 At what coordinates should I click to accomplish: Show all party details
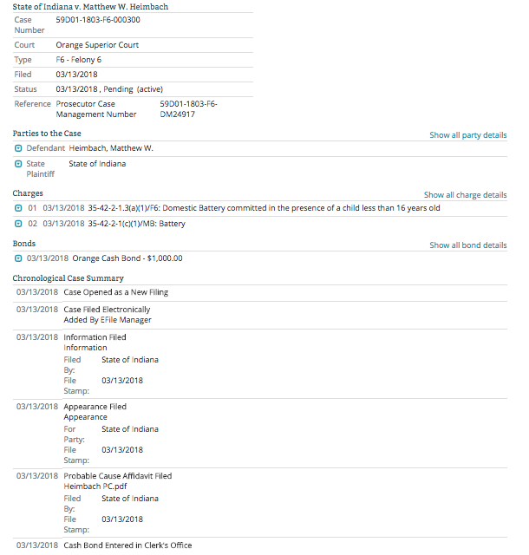click(x=467, y=135)
